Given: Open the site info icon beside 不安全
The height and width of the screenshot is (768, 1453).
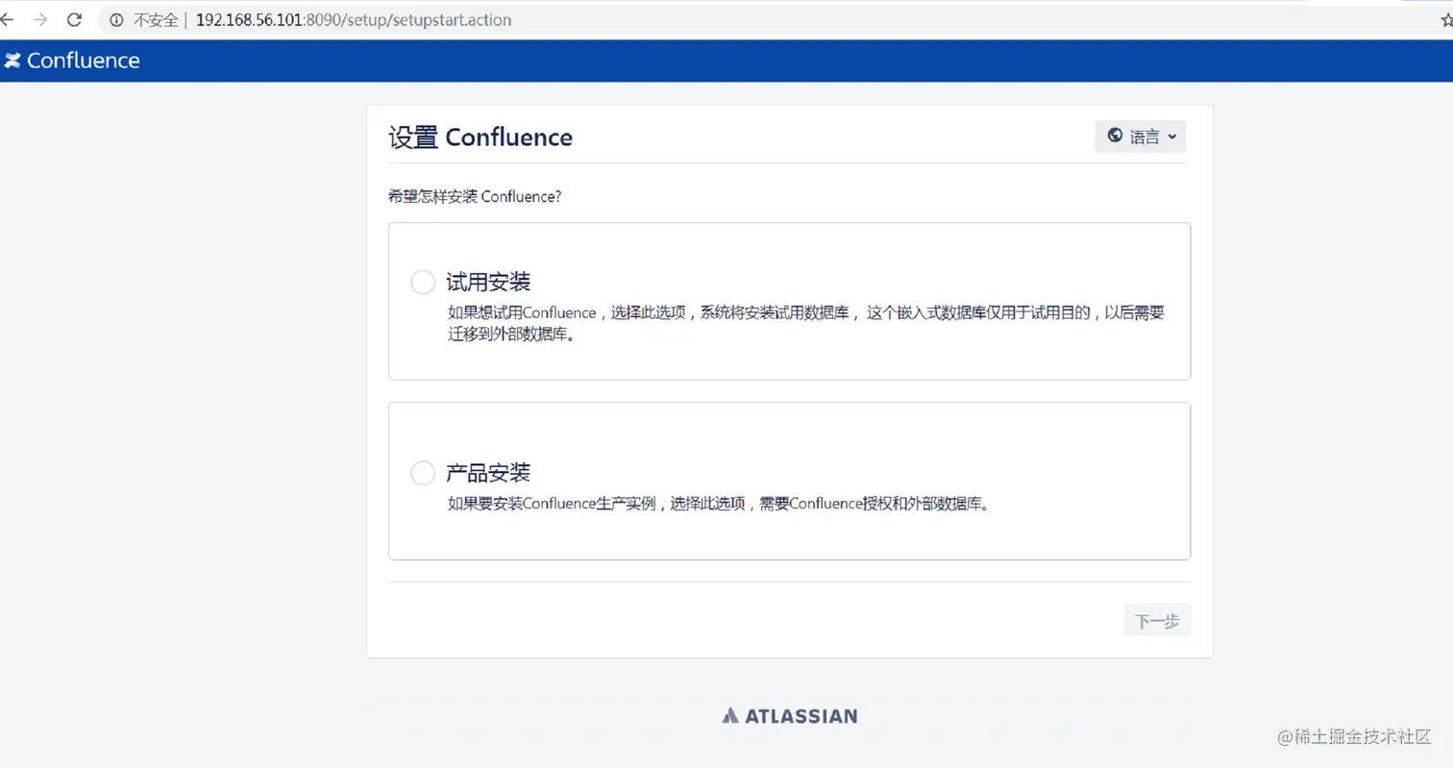Looking at the screenshot, I should pos(117,19).
